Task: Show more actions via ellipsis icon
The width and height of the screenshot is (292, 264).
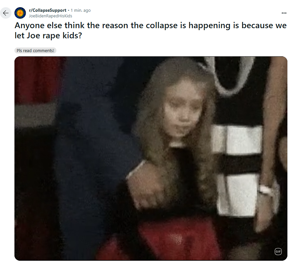Action: tap(284, 13)
